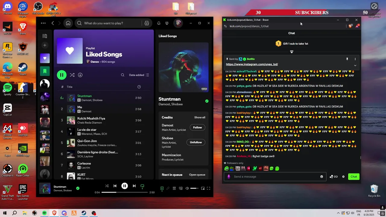The image size is (386, 217).
Task: Pause Liked Songs with green button
Action: coord(62,75)
